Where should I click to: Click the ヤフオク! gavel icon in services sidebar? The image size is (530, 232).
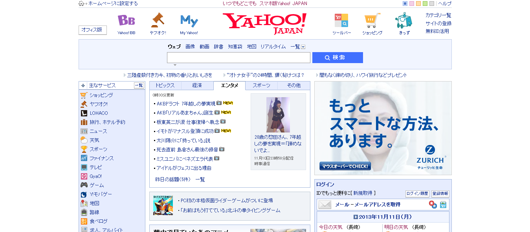[x=84, y=104]
